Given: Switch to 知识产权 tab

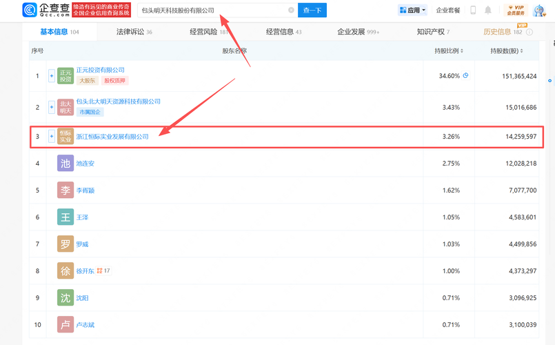Looking at the screenshot, I should pos(433,32).
